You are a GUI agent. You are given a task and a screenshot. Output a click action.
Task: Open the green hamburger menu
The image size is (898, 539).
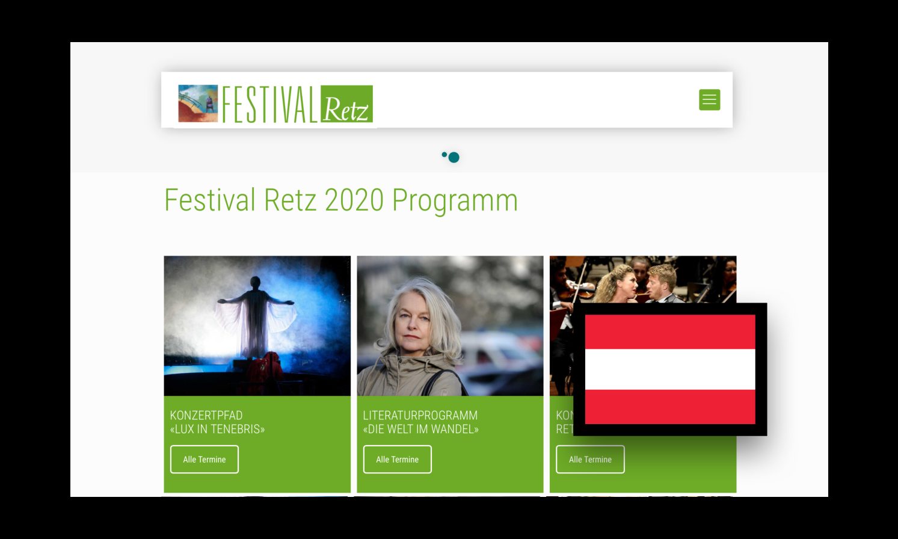(x=709, y=100)
